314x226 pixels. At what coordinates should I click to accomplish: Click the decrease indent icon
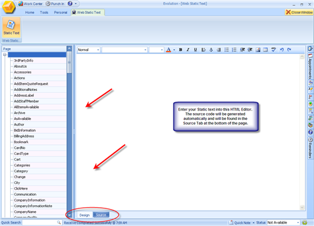point(242,50)
